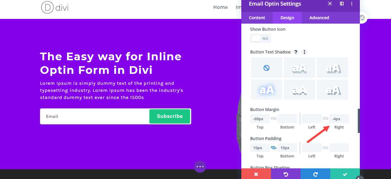Click the Button Margin label
Image resolution: width=391 pixels, height=179 pixels.
(265, 110)
